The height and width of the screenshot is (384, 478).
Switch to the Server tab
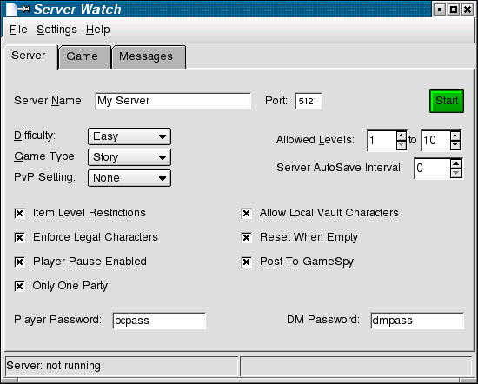(x=30, y=56)
